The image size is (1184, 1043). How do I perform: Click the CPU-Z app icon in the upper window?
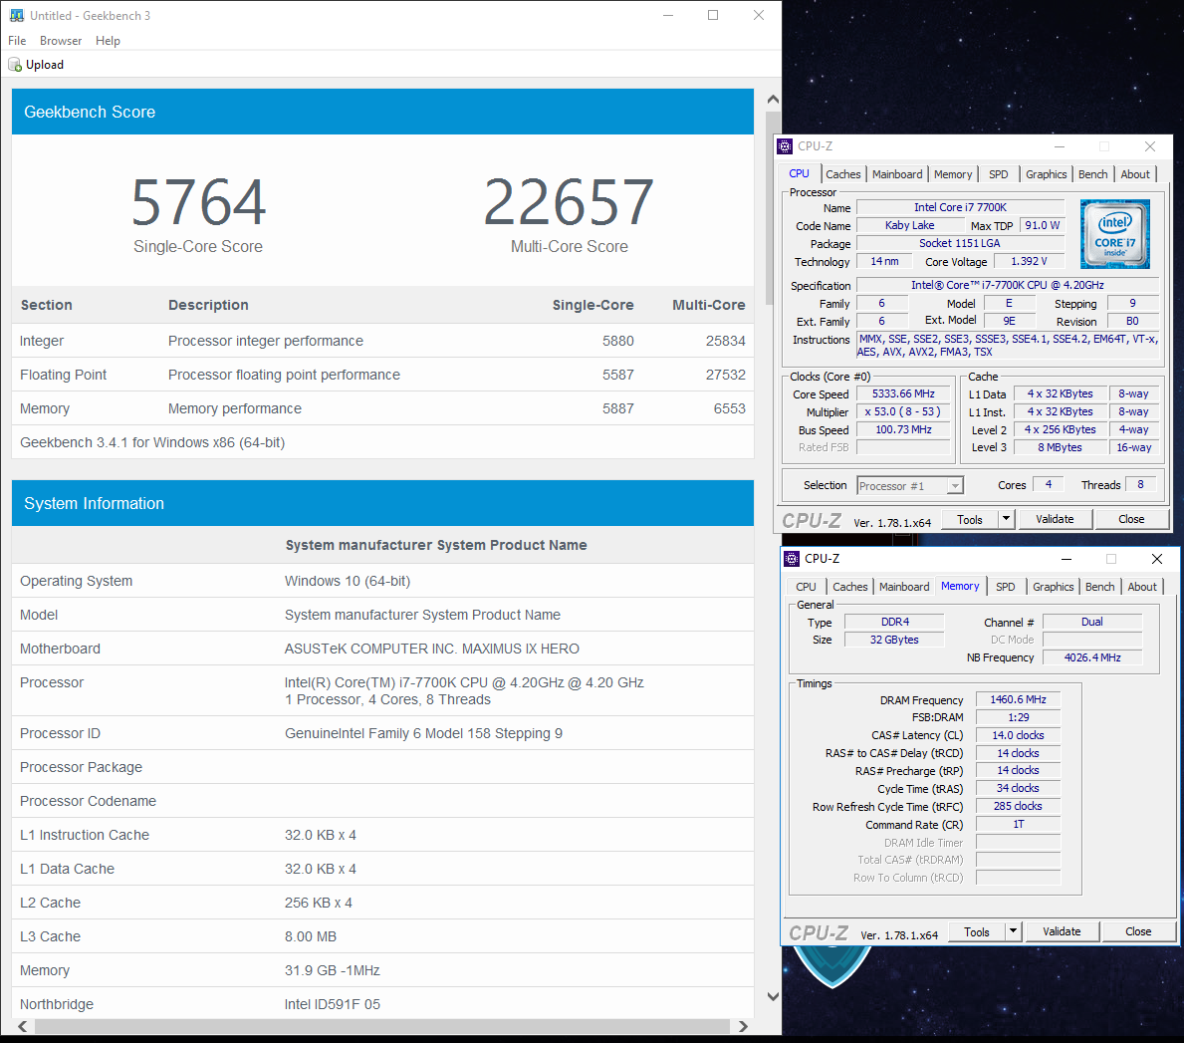[786, 145]
